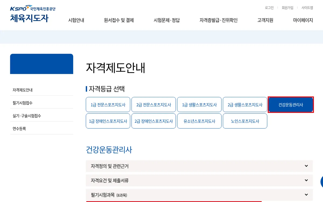The height and width of the screenshot is (202, 323).
Task: Select 필기시험접수 in the sidebar
Action: (42, 103)
